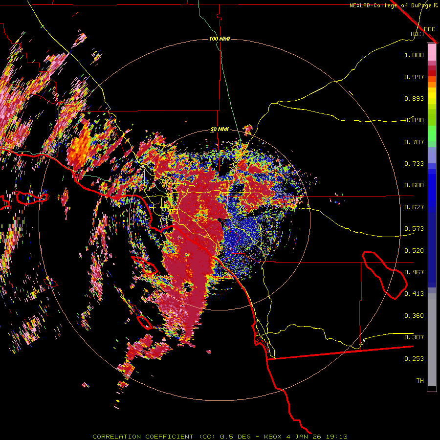
Task: Select the 0.893 scale value
Action: coord(414,98)
